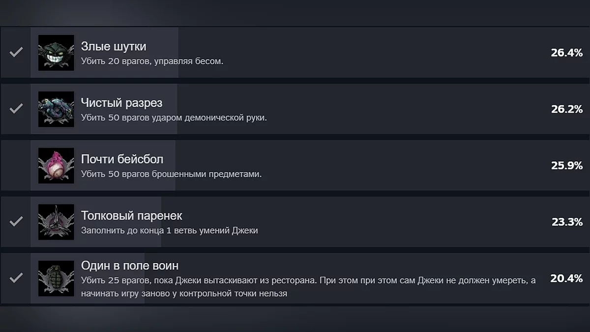
Task: Click the checkmark next to Чистый разрез
Action: (x=16, y=109)
